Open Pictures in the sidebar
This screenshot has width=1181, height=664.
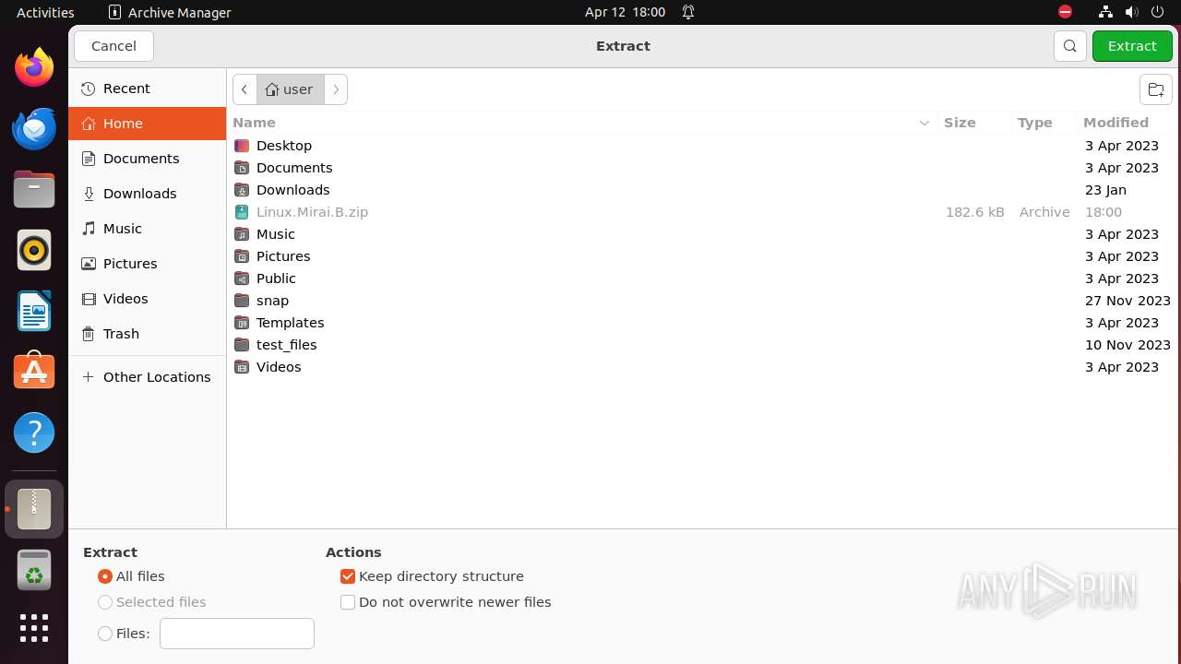tap(148, 264)
